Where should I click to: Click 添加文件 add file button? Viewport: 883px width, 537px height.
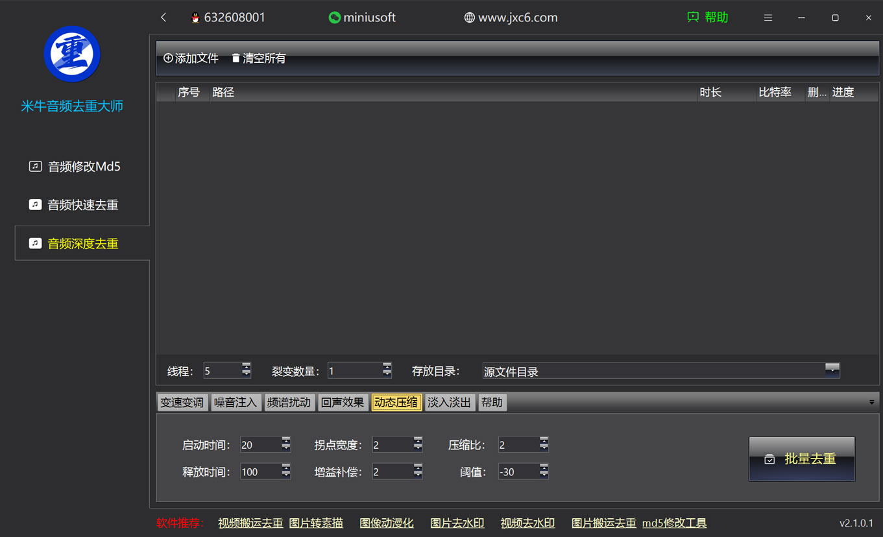click(191, 58)
